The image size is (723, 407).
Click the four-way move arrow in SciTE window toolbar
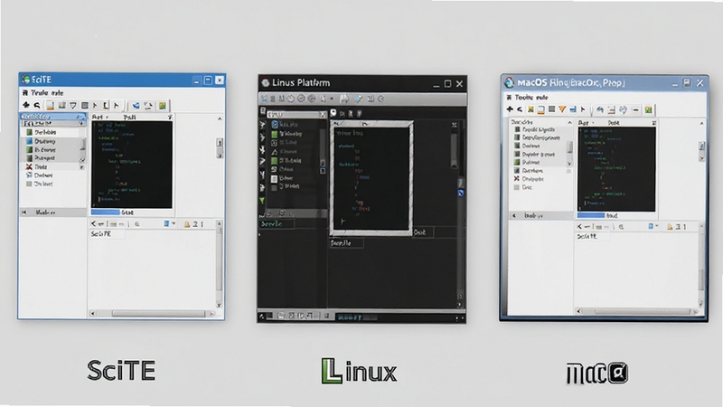pos(26,105)
